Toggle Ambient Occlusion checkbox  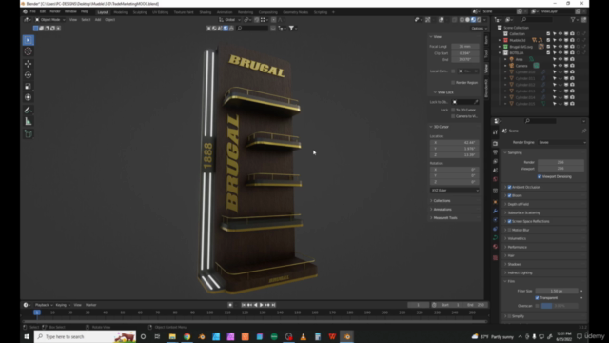pyautogui.click(x=510, y=187)
